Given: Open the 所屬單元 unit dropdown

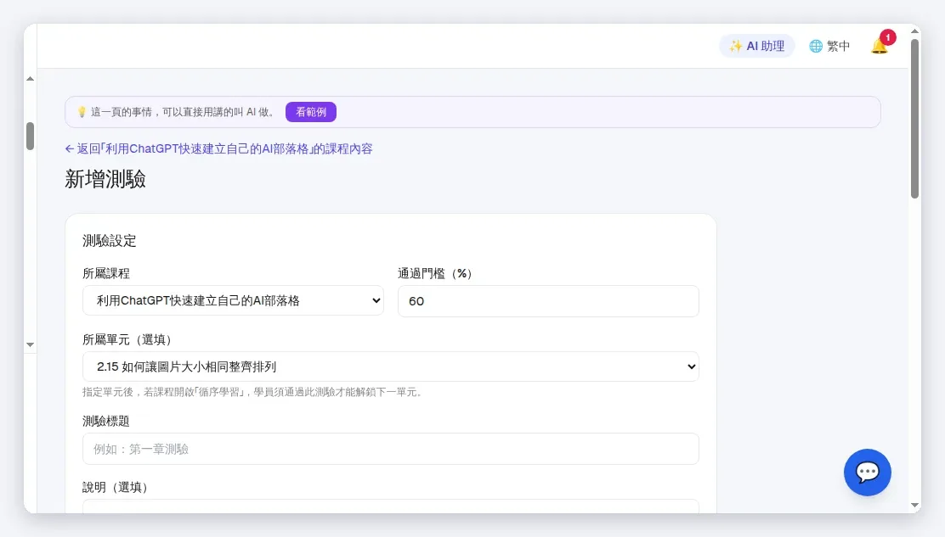Looking at the screenshot, I should [391, 366].
